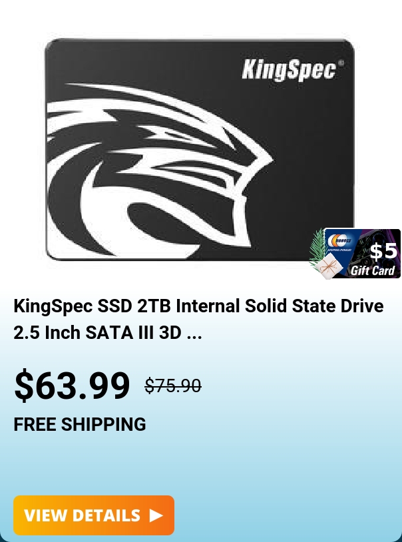Click the wrapped gift box icon
The image size is (402, 542).
(x=327, y=266)
